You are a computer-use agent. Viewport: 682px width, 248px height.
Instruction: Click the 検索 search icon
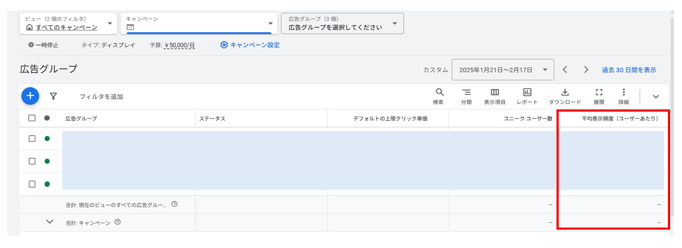(439, 92)
